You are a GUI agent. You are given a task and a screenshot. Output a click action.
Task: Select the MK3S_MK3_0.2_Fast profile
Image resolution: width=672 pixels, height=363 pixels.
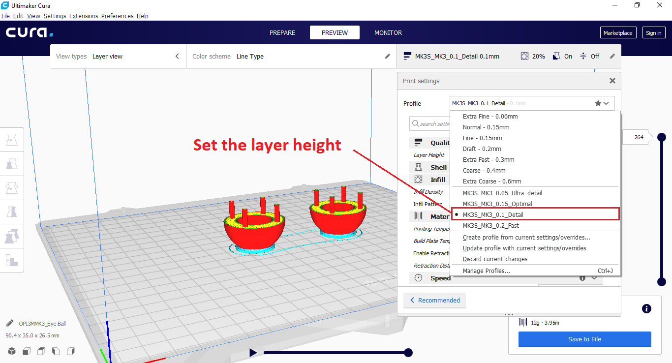(536, 226)
